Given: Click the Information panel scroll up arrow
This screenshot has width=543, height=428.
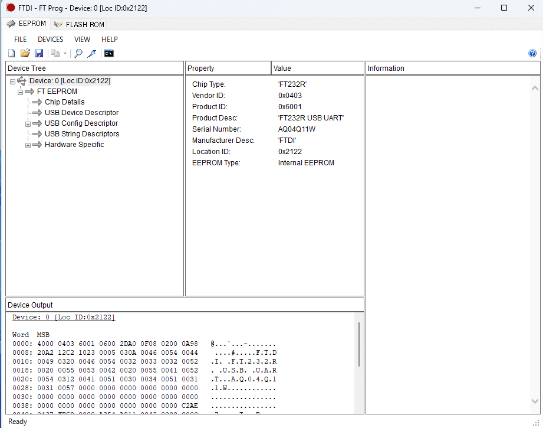Looking at the screenshot, I should [535, 89].
